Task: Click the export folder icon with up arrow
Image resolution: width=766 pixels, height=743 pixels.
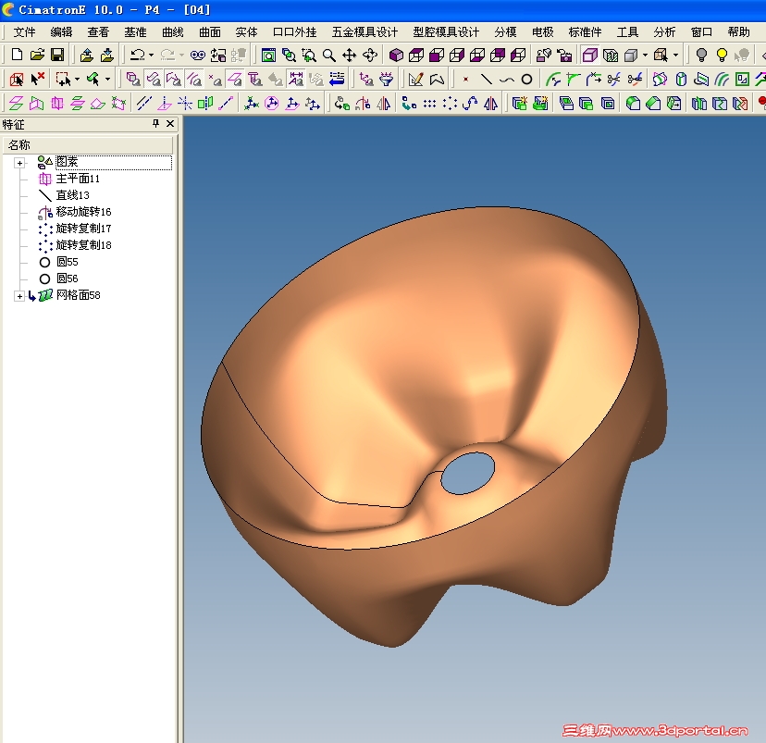Action: (86, 55)
